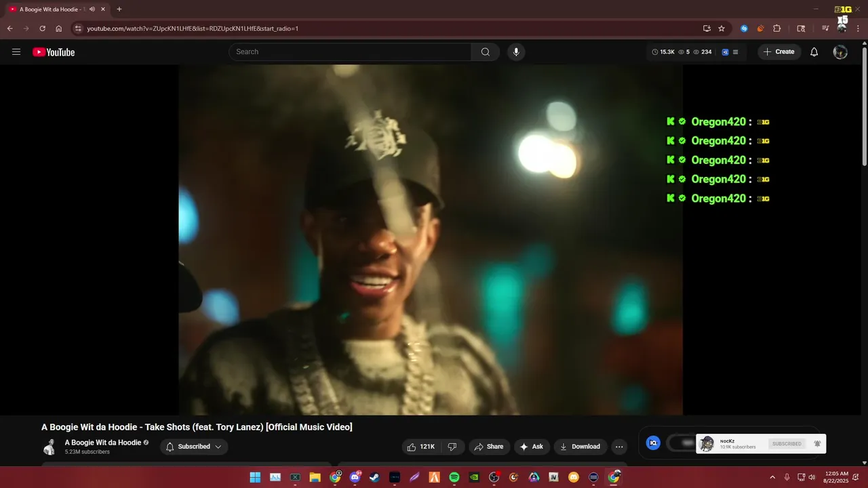Viewport: 868px width, 488px height.
Task: Open the account avatar menu on YouTube
Action: (840, 52)
